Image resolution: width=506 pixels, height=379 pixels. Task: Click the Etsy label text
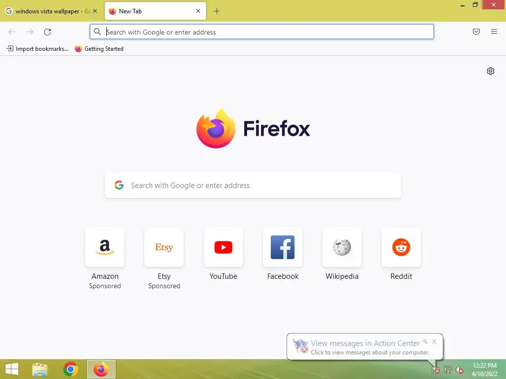pyautogui.click(x=164, y=276)
